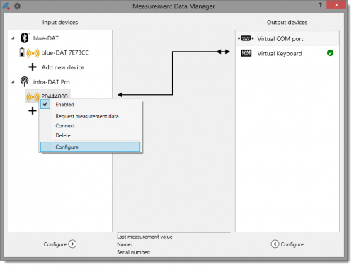Click the orange signal icon of device 20444000
The image size is (354, 267).
pyautogui.click(x=33, y=97)
